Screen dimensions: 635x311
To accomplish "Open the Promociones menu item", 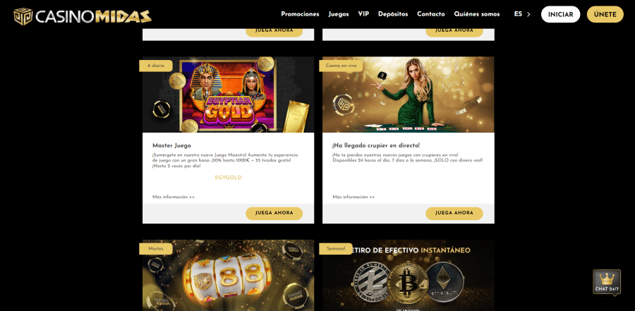I will coord(300,14).
